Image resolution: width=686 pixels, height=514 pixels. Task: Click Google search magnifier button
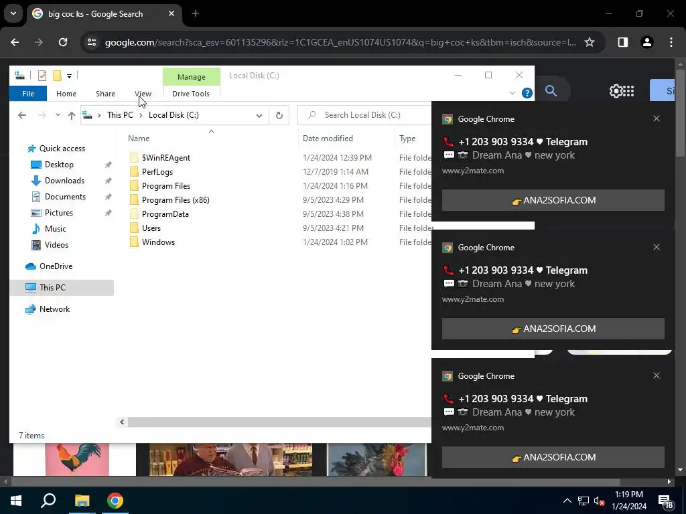coord(551,91)
